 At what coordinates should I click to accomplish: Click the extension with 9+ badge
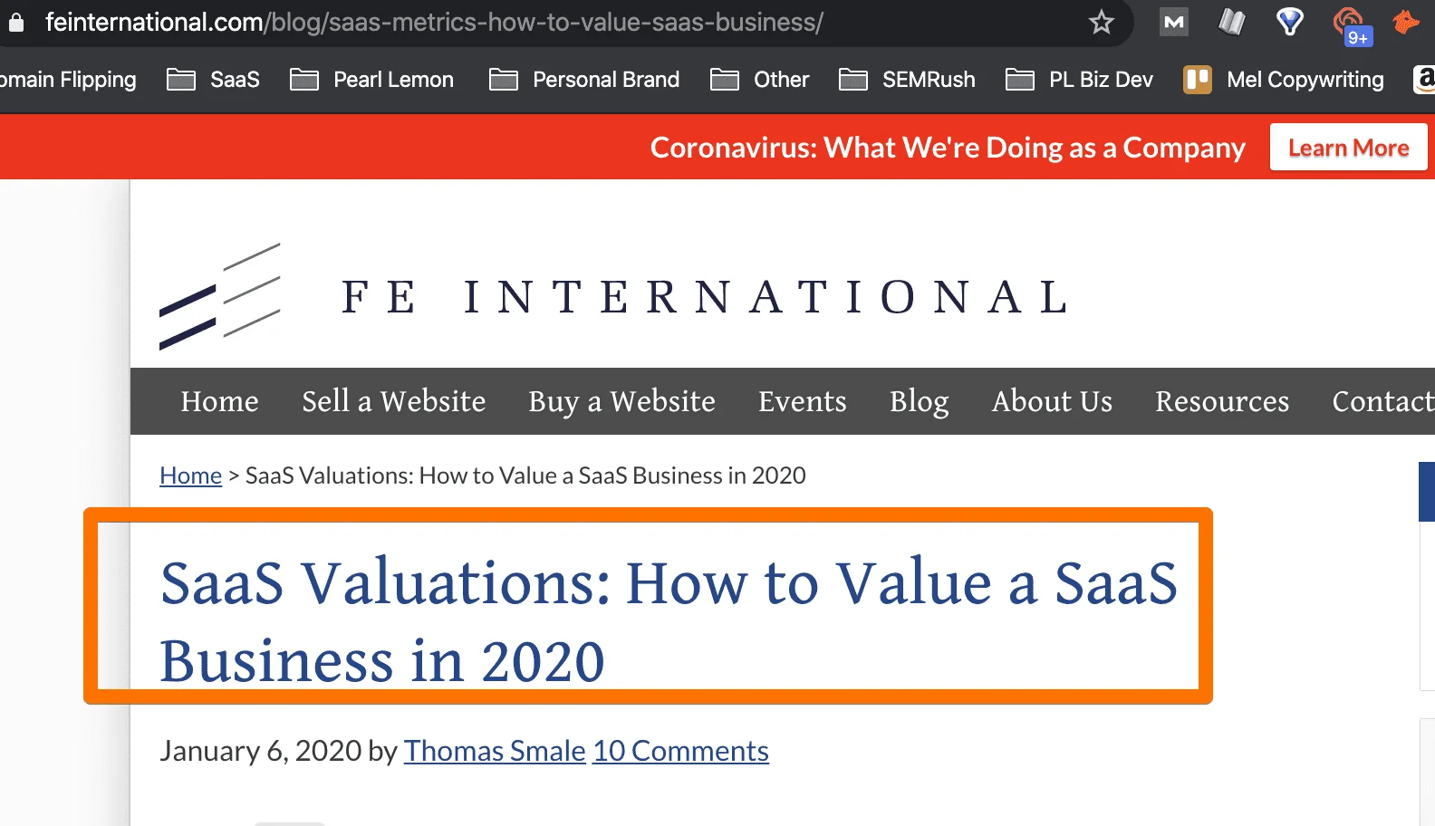1350,24
